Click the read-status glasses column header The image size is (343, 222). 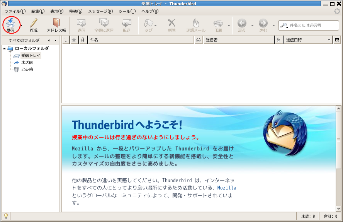[x=198, y=40]
